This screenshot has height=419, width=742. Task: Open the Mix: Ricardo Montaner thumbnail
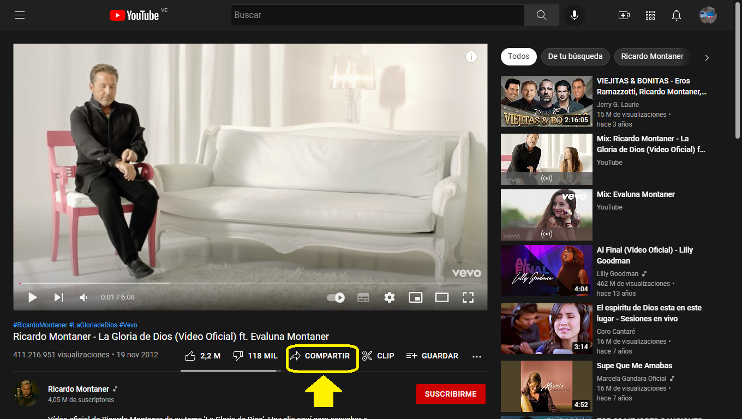coord(547,159)
